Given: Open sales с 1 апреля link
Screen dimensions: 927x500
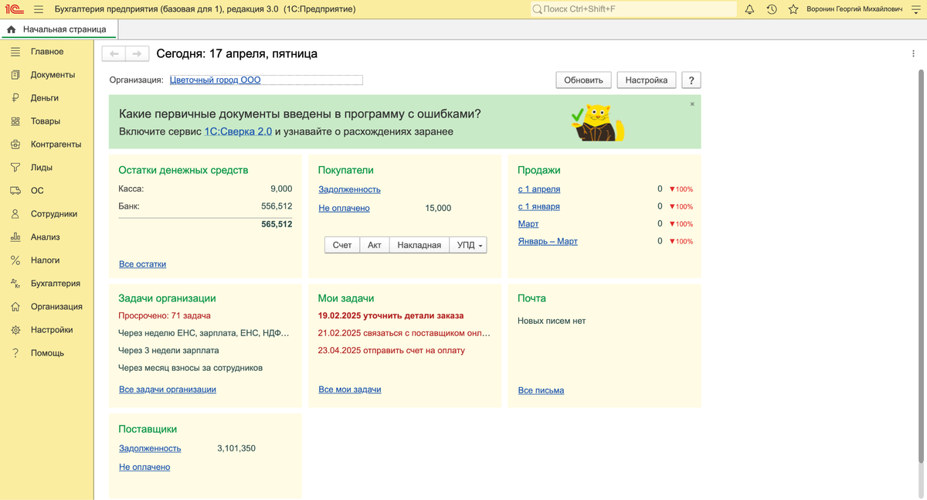Looking at the screenshot, I should click(539, 189).
